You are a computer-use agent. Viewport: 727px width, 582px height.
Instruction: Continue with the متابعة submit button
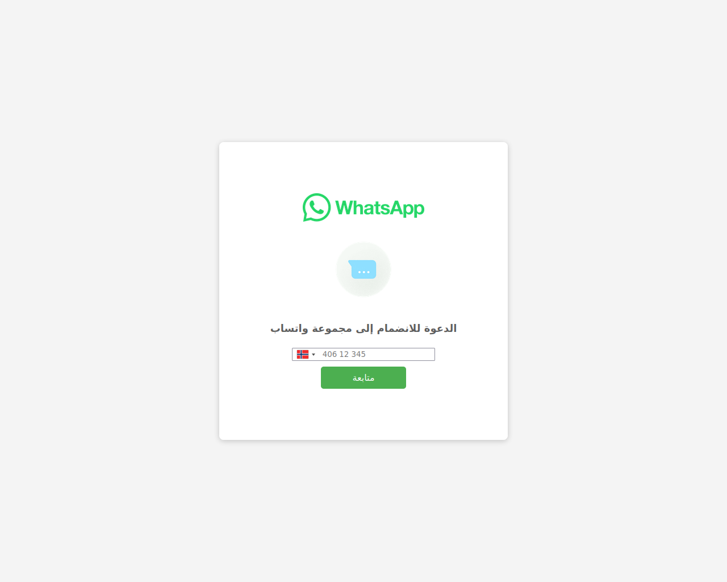click(363, 378)
